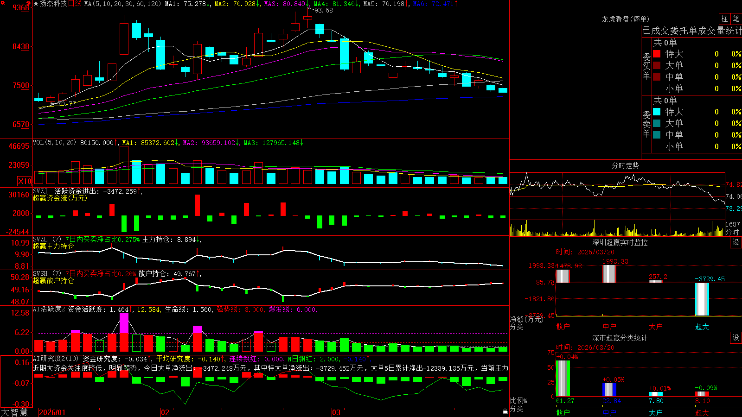Click the AI活跃度2 indicator label

point(49,309)
